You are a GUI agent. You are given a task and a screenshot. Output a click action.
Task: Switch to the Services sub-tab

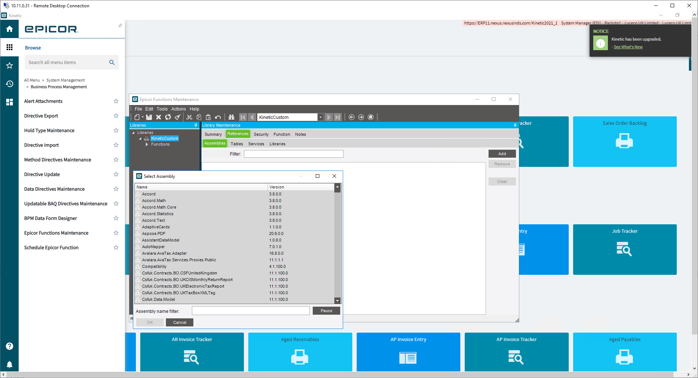click(256, 144)
